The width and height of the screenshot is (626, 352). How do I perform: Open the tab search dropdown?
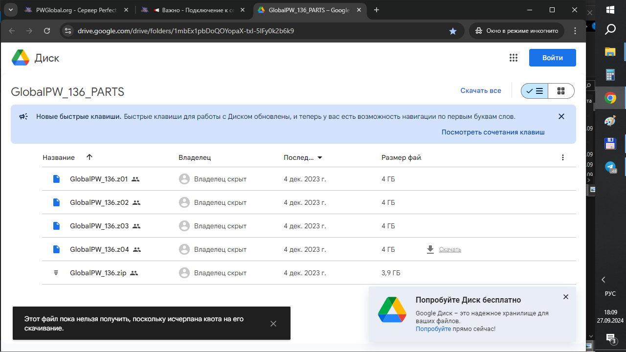coord(10,10)
